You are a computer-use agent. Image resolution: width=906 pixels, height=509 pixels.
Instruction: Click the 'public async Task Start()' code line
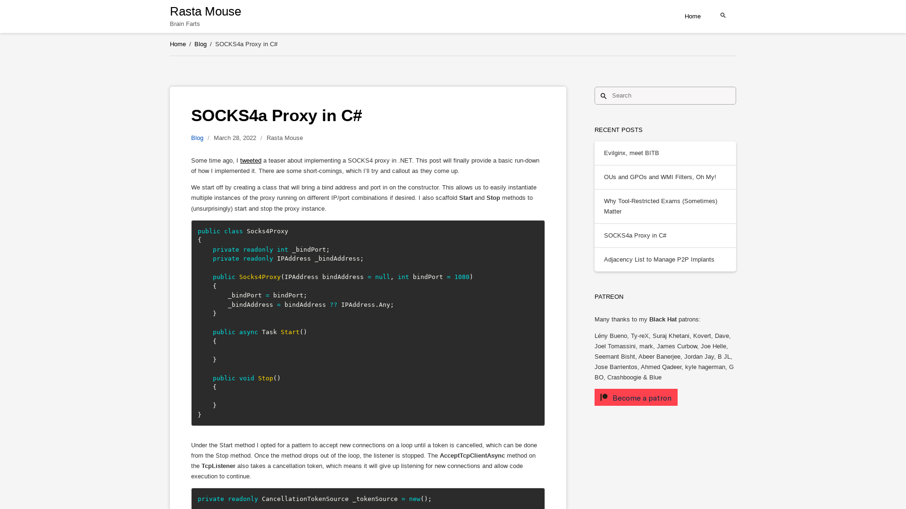click(x=260, y=332)
